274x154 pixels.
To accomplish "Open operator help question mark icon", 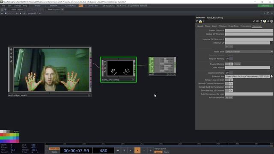I will coord(197,21).
